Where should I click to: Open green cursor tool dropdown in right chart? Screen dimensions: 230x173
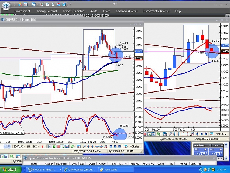(159, 134)
